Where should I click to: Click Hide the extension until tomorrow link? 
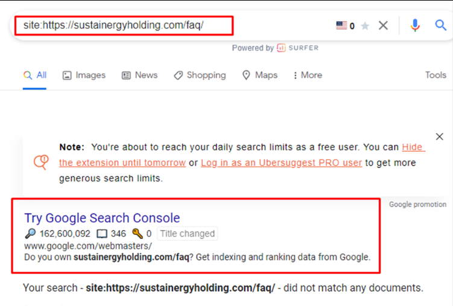tap(122, 163)
